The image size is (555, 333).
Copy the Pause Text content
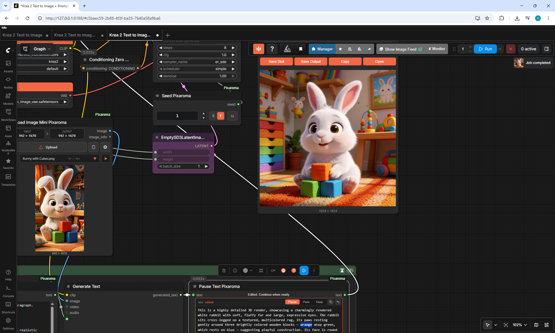coord(331,302)
